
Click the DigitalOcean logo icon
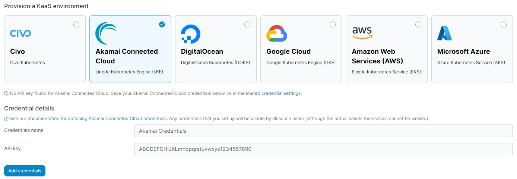191,34
